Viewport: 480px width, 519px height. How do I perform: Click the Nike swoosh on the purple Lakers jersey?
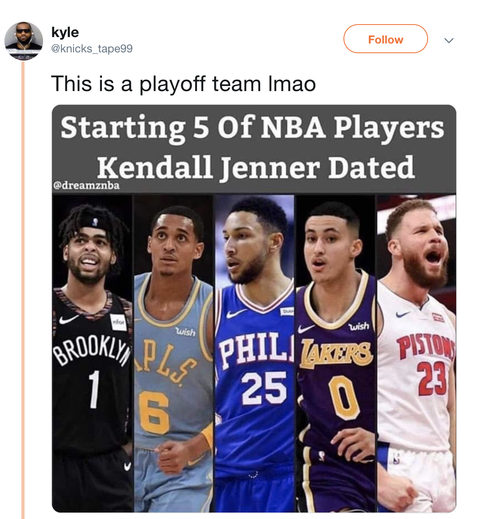pos(307,329)
